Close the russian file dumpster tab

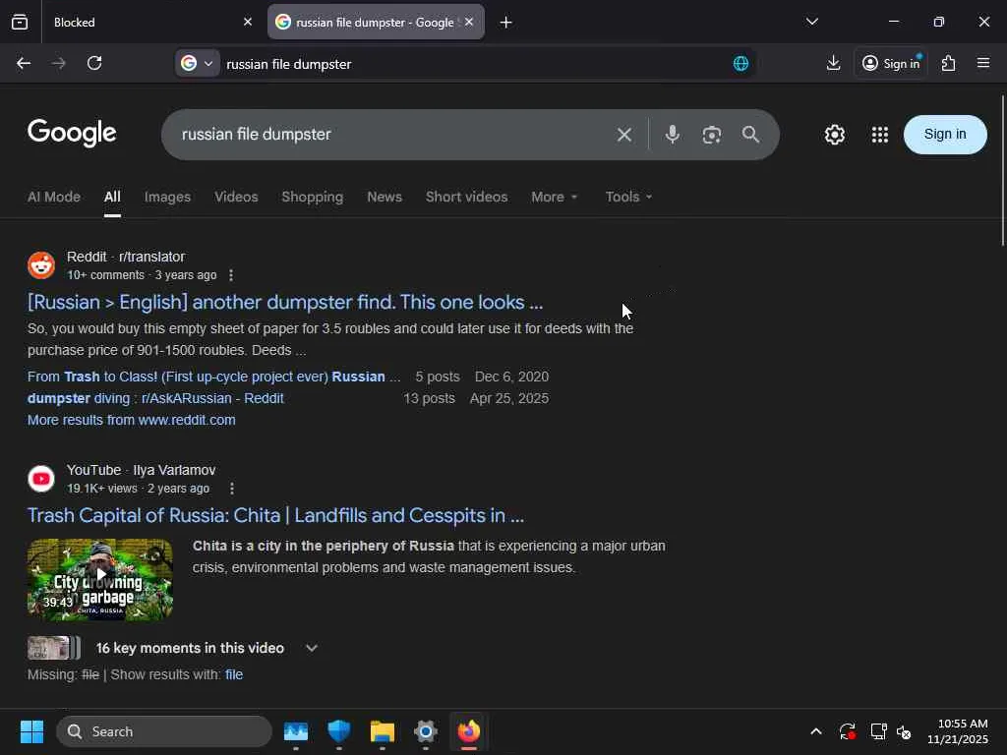(469, 22)
